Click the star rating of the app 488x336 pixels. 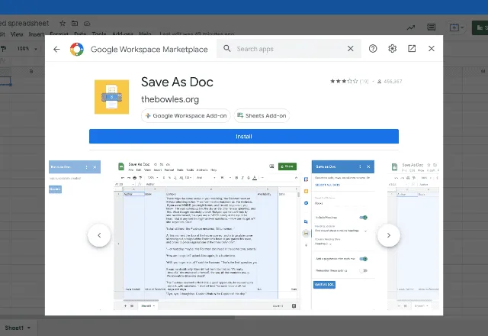(x=344, y=82)
